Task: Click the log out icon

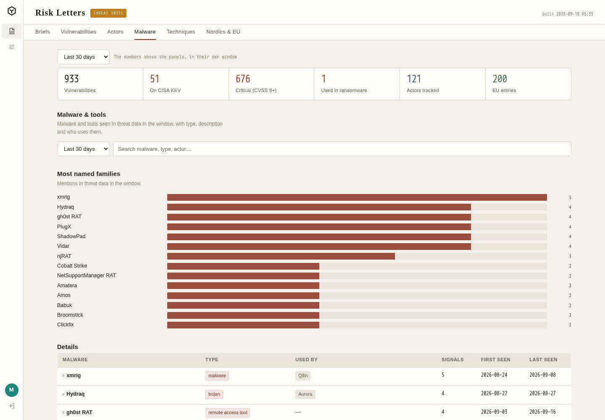Action: pyautogui.click(x=12, y=406)
